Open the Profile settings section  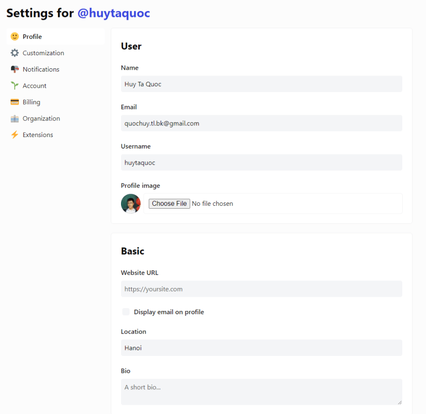click(x=56, y=36)
